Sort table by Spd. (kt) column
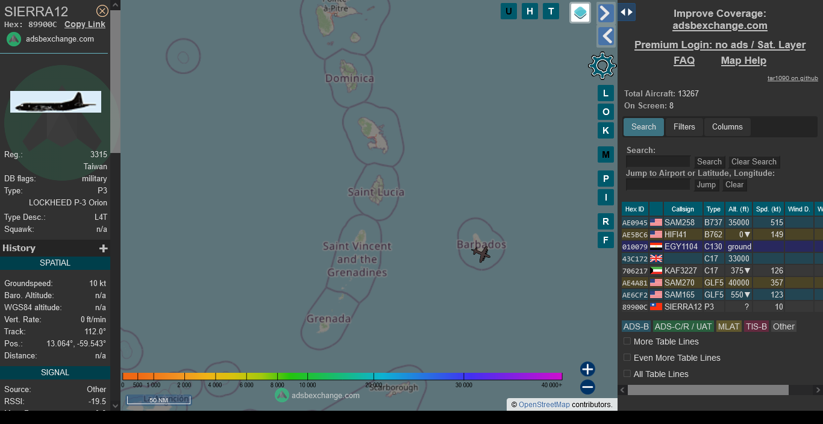 [769, 209]
